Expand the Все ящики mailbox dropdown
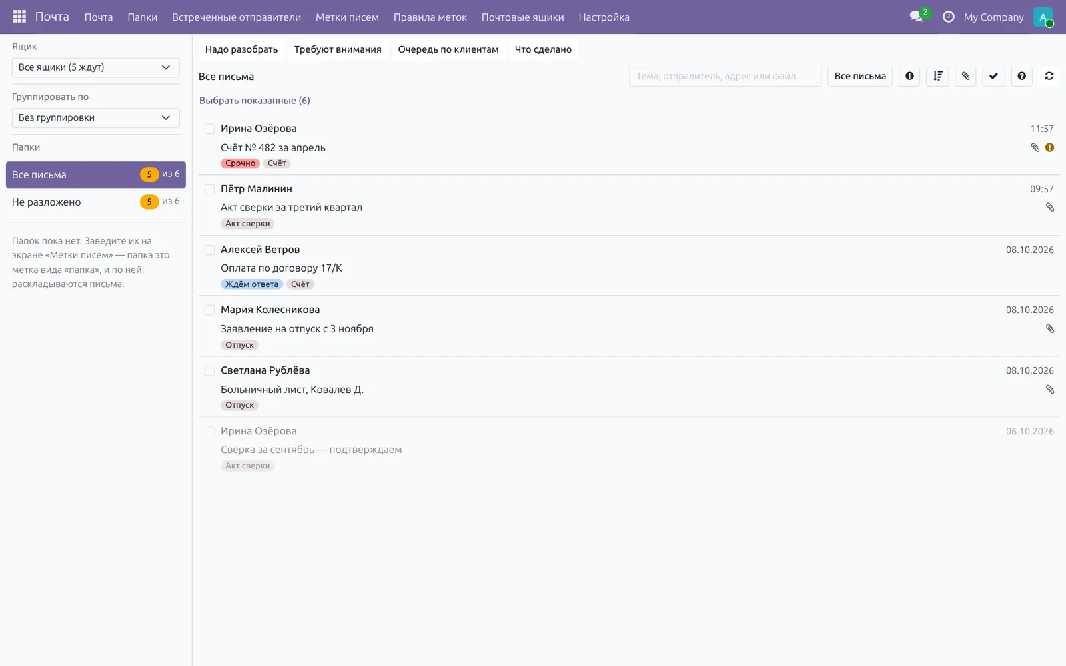 tap(96, 67)
